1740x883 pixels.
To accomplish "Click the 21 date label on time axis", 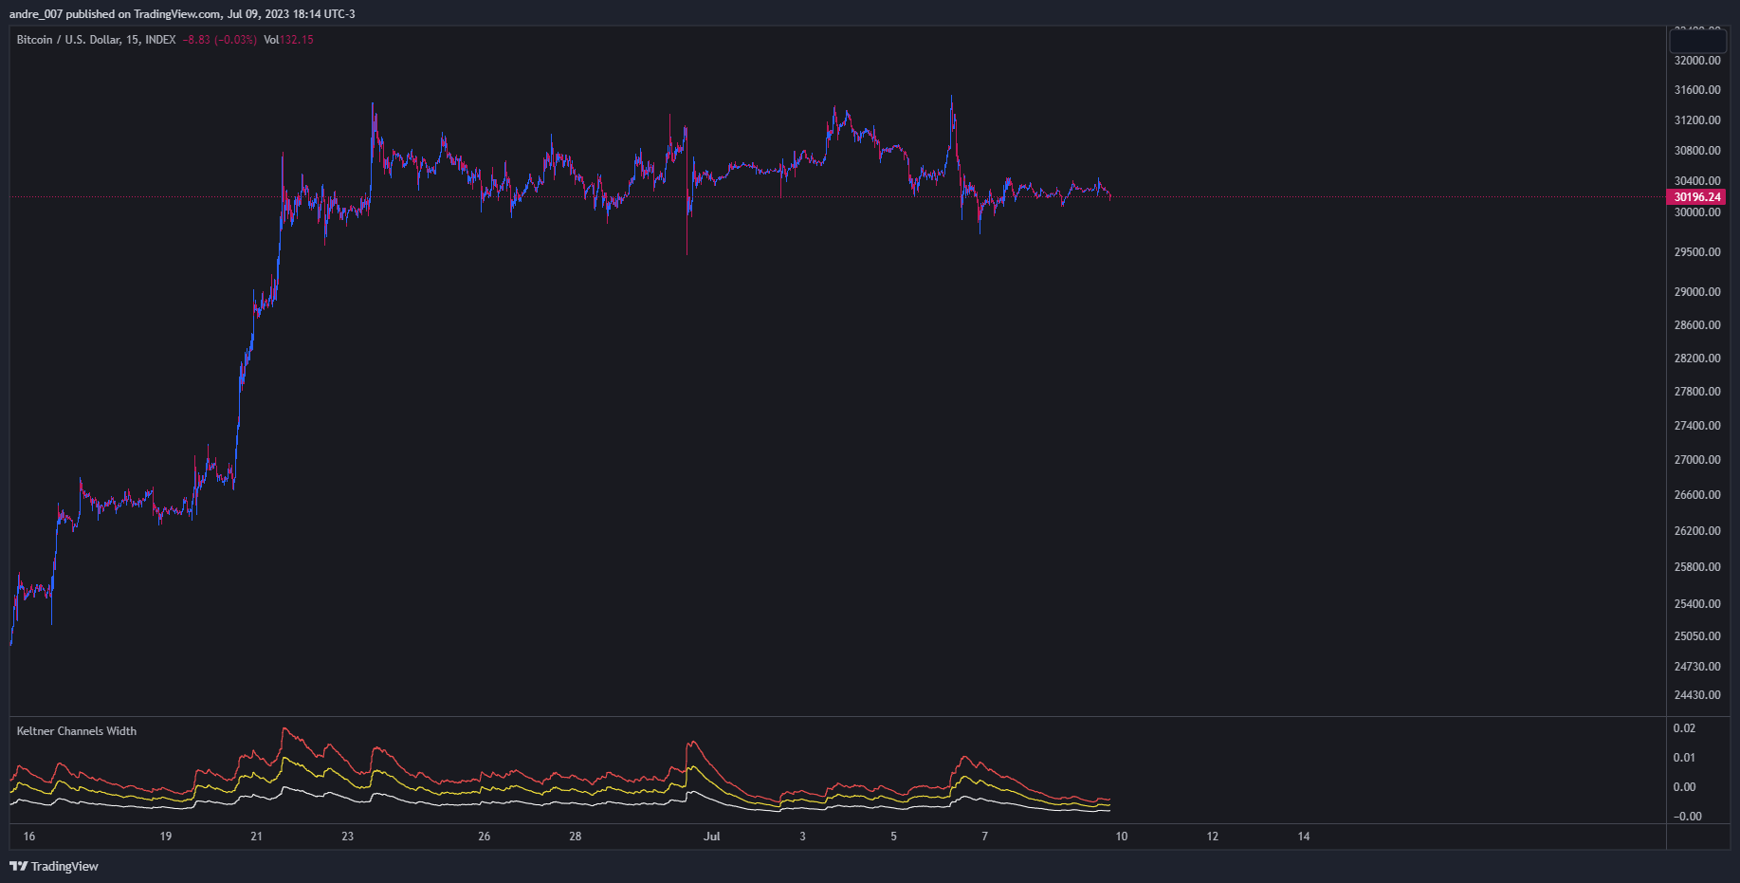I will point(257,837).
